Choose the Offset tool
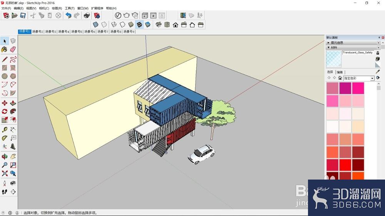The width and height of the screenshot is (385, 216). pyautogui.click(x=13, y=120)
